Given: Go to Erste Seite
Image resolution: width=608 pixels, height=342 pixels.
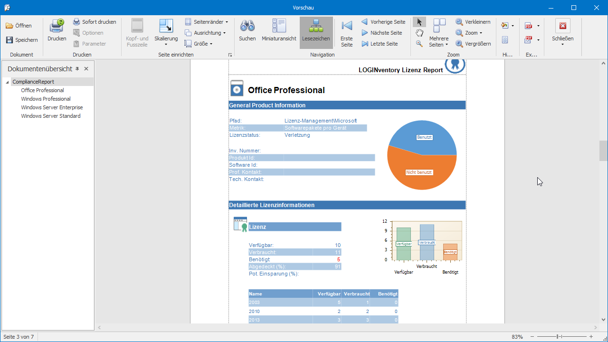Looking at the screenshot, I should click(347, 32).
